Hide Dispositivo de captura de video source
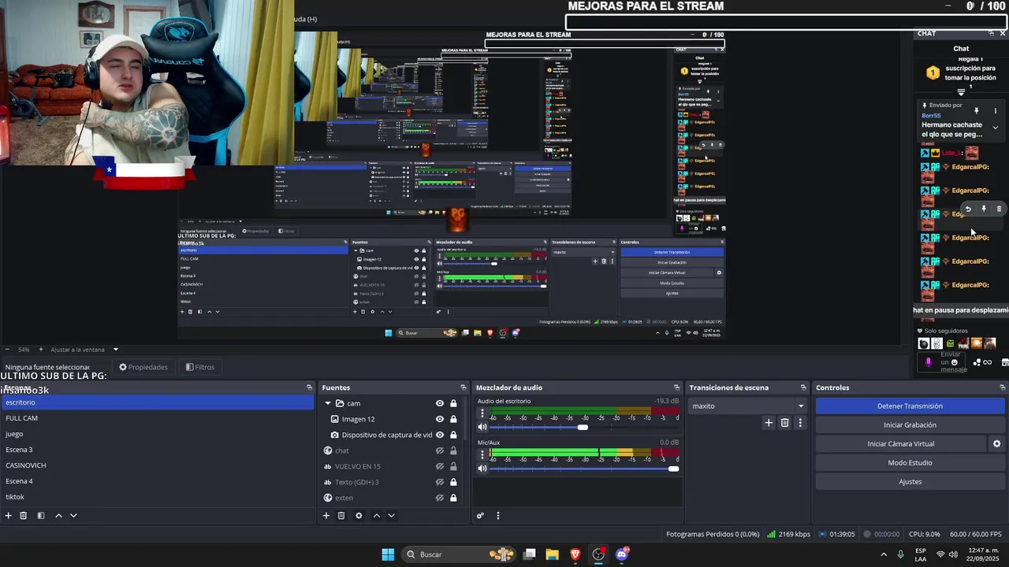The image size is (1009, 567). 440,435
